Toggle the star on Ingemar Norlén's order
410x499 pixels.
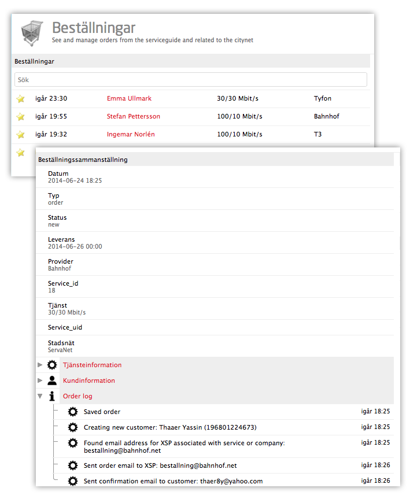pyautogui.click(x=21, y=135)
